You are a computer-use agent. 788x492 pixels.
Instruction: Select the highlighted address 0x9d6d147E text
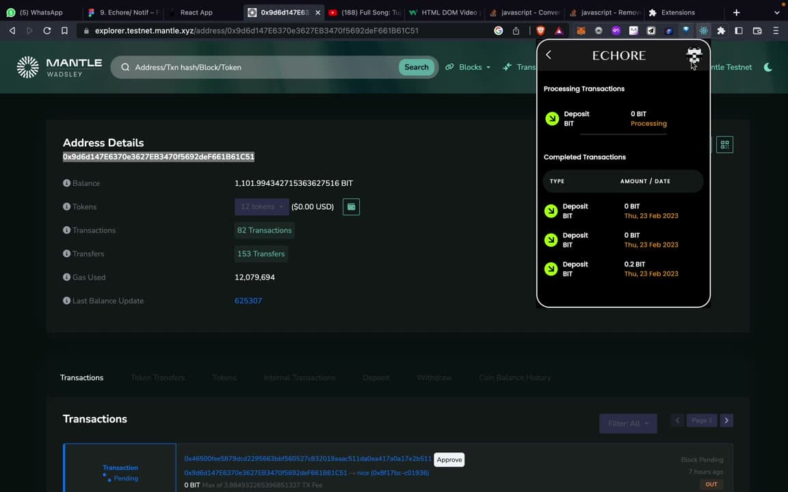click(158, 156)
